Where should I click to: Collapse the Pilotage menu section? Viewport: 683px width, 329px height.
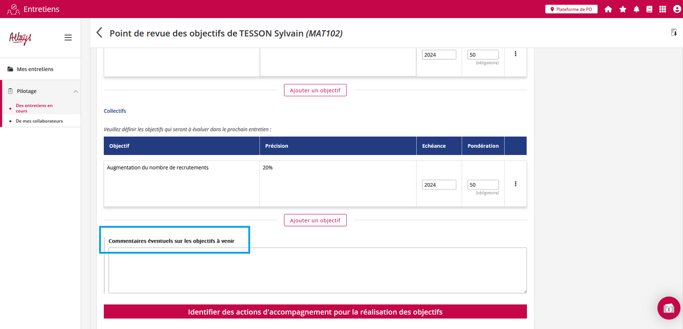point(75,91)
